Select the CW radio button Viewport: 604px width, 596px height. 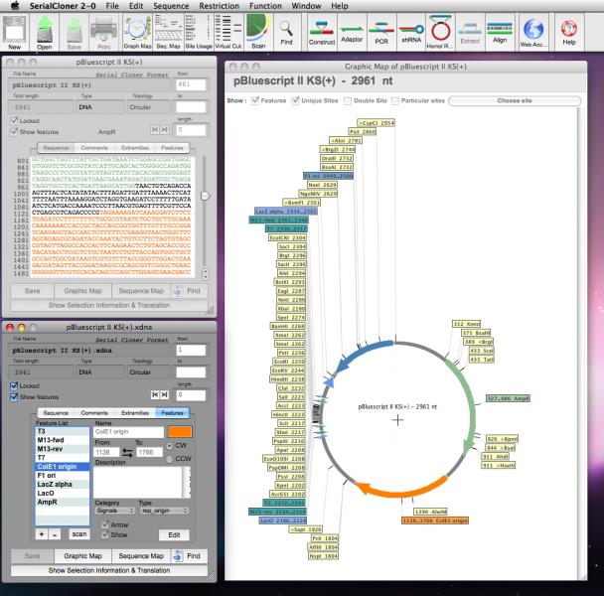click(170, 445)
